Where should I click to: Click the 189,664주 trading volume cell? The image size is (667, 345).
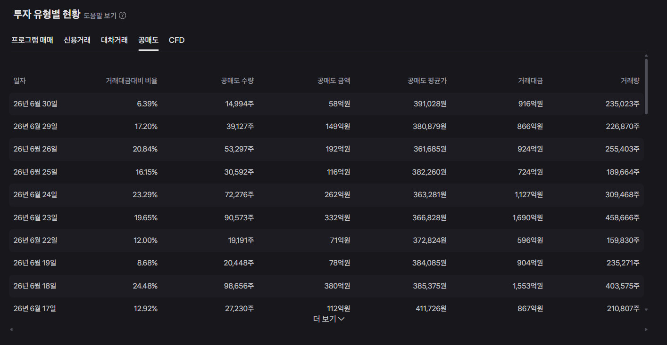click(623, 172)
